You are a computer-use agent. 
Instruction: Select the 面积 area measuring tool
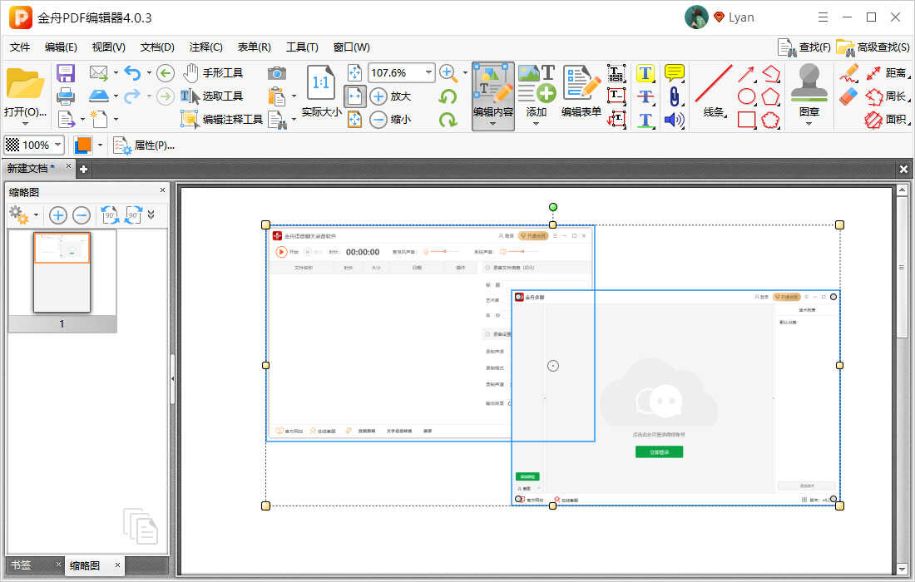pyautogui.click(x=887, y=120)
